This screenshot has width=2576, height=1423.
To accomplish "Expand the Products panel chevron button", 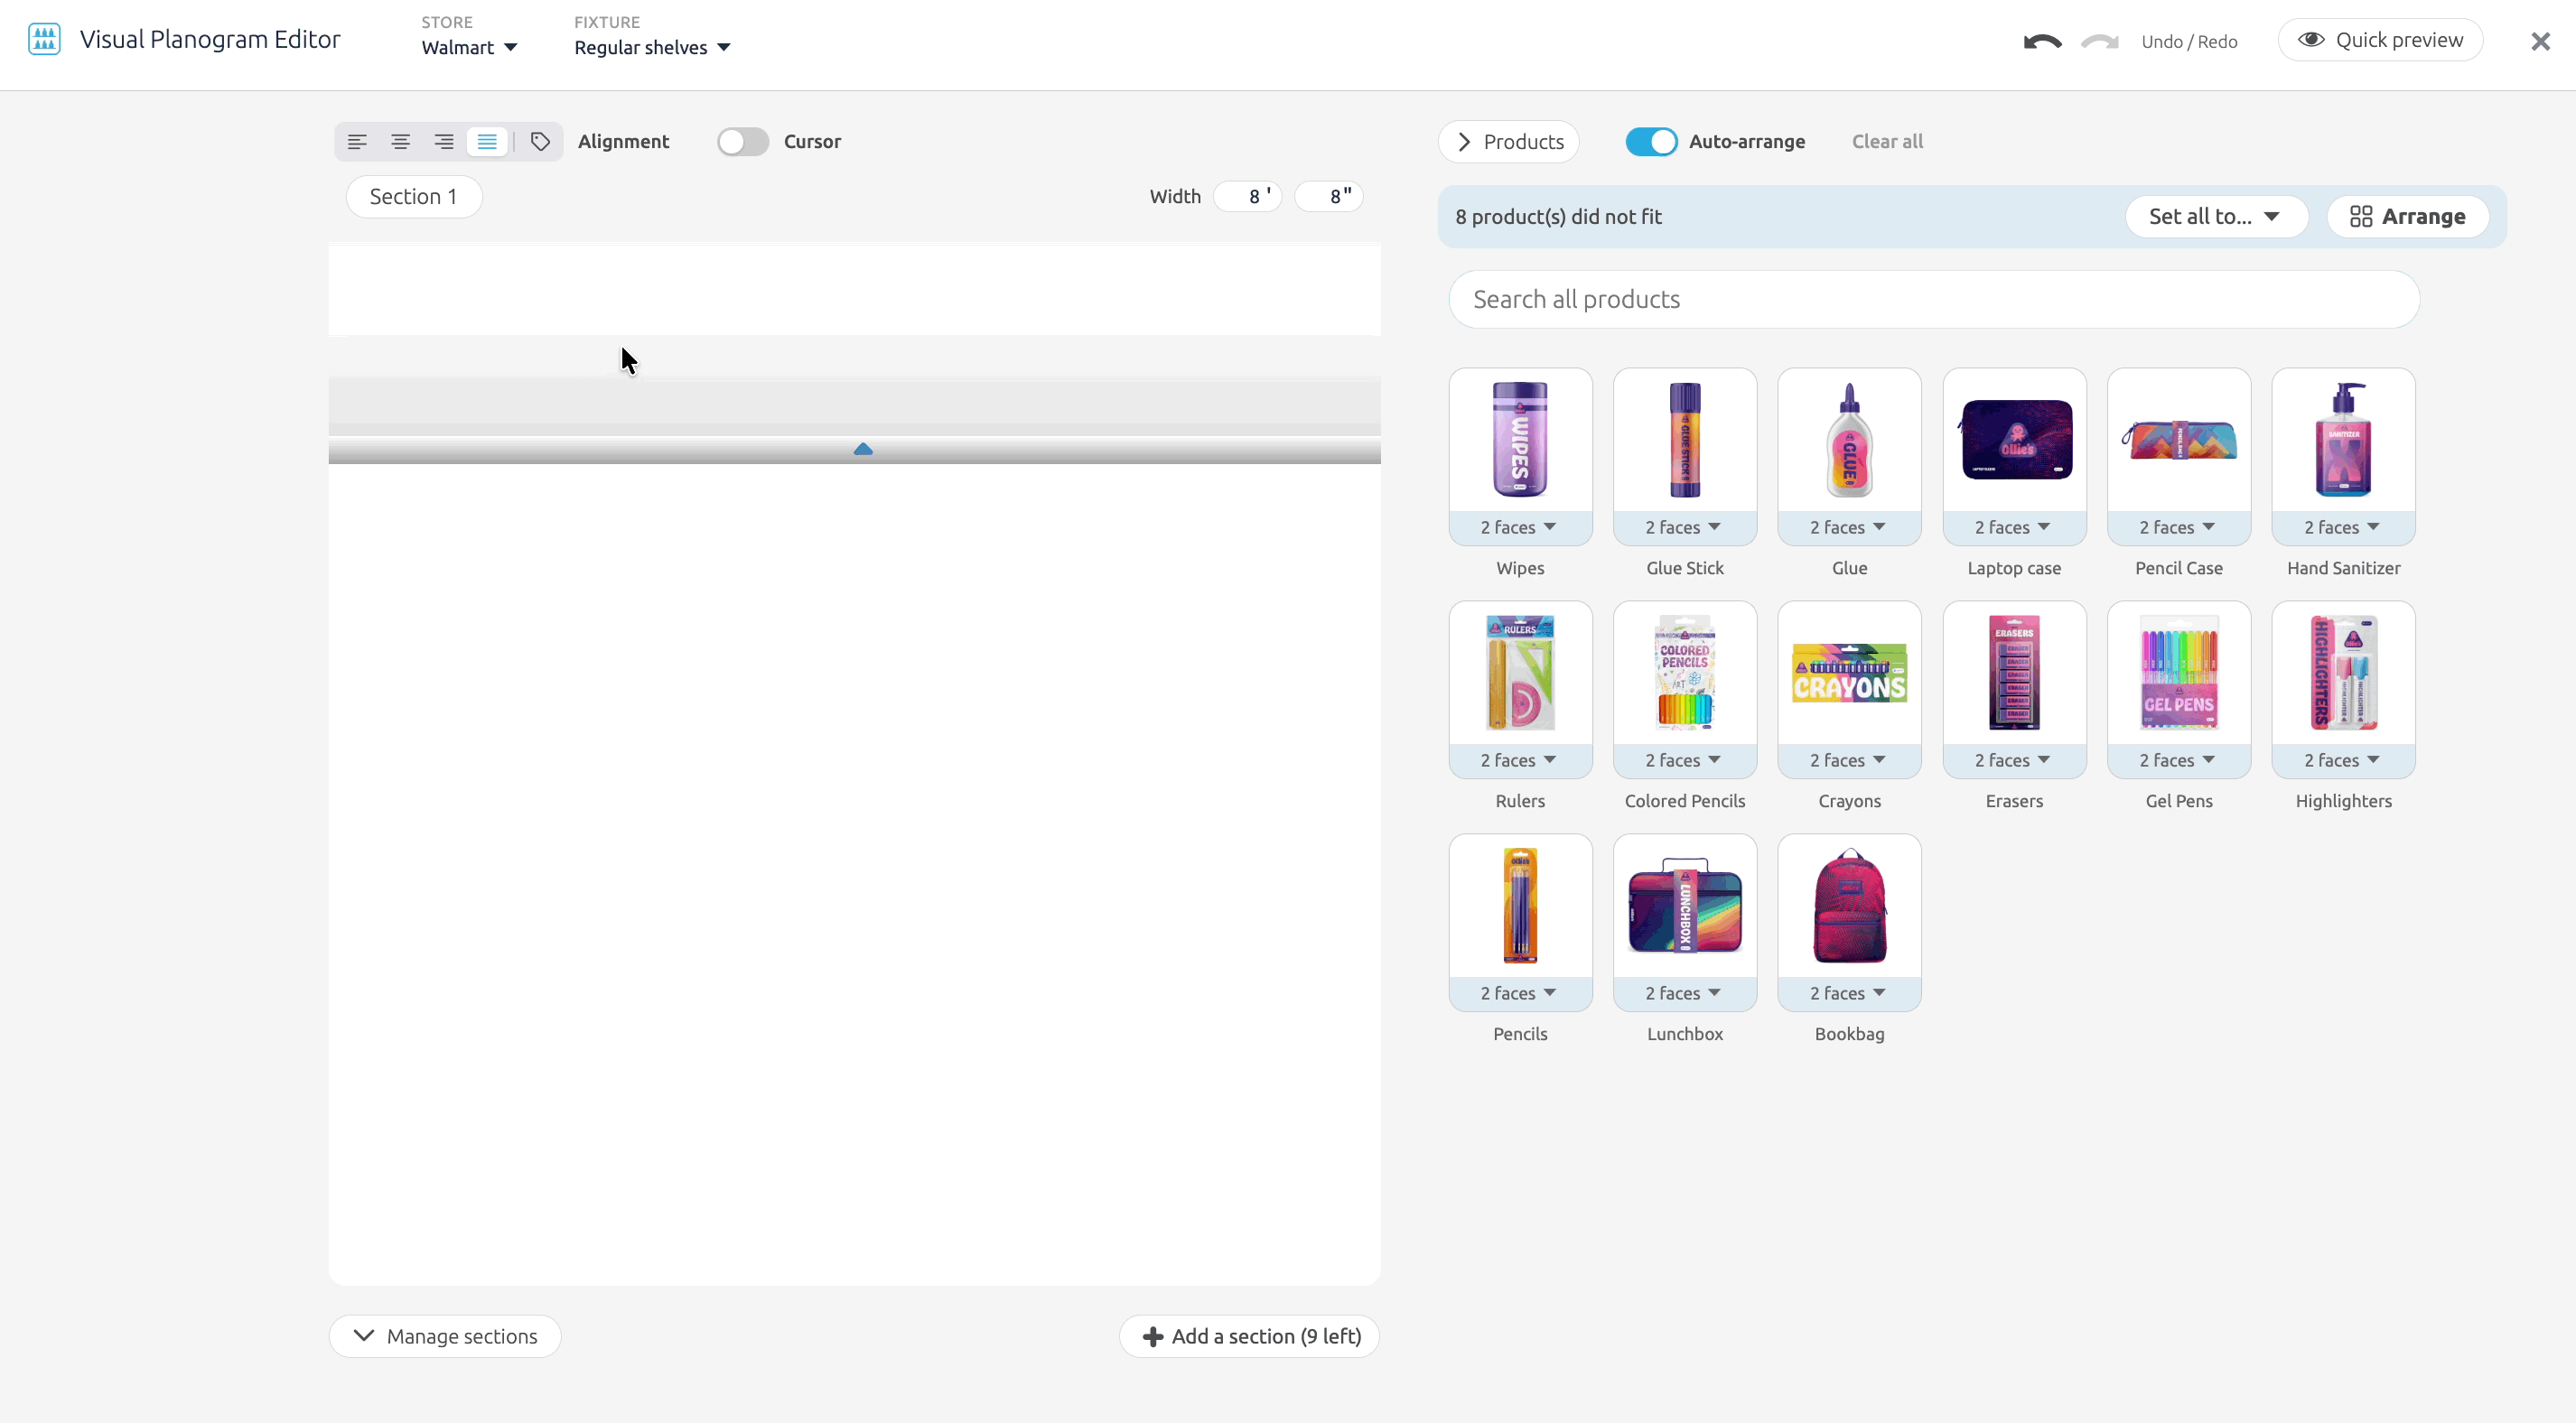I will 1508,142.
